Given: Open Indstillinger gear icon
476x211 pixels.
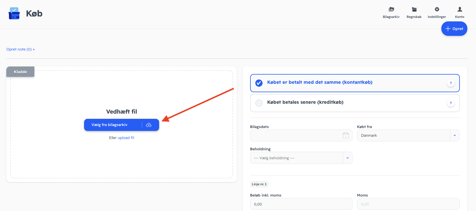Looking at the screenshot, I should tap(437, 10).
